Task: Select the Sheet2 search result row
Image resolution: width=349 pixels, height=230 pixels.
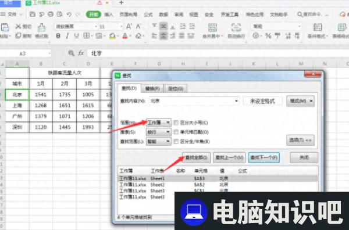Action: 217,185
